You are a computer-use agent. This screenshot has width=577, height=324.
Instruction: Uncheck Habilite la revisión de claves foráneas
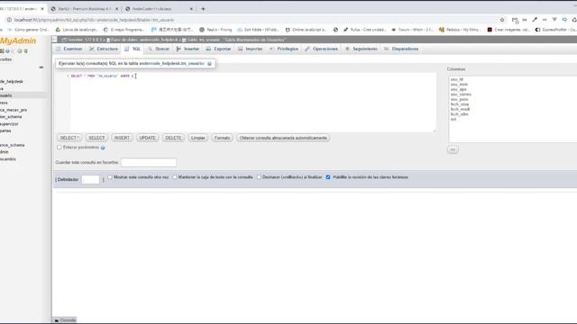(328, 177)
